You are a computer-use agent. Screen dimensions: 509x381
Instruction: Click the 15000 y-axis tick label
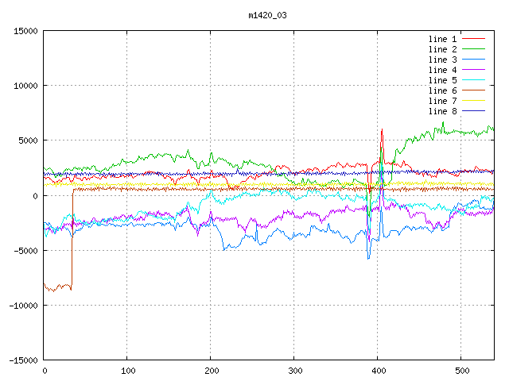pos(25,31)
